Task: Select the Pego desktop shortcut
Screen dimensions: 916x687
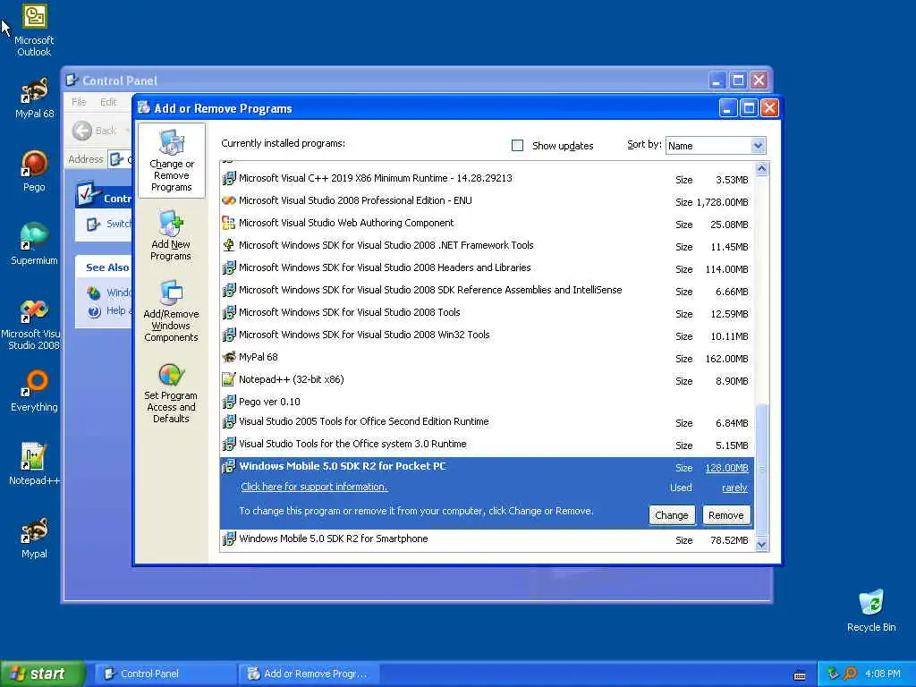Action: [34, 171]
